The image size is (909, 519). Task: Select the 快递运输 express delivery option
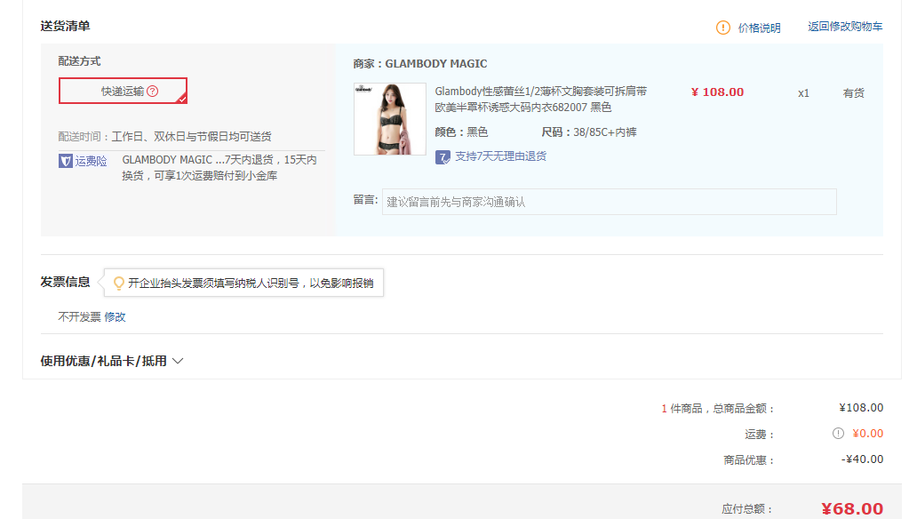pyautogui.click(x=123, y=91)
